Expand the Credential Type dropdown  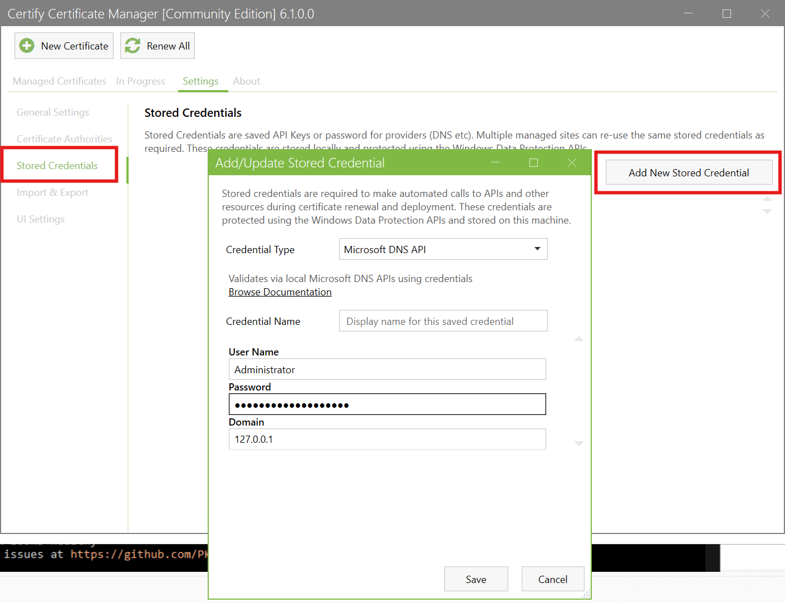click(443, 249)
